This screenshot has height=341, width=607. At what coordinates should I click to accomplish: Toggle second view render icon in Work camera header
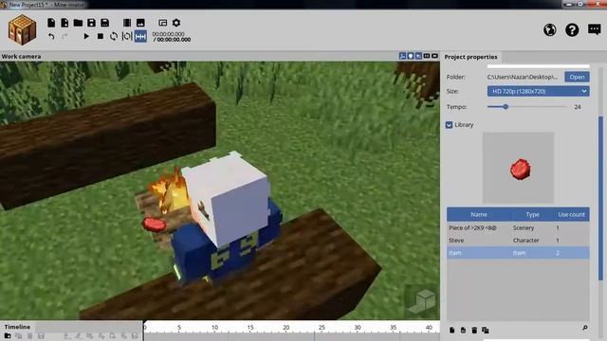pyautogui.click(x=411, y=56)
